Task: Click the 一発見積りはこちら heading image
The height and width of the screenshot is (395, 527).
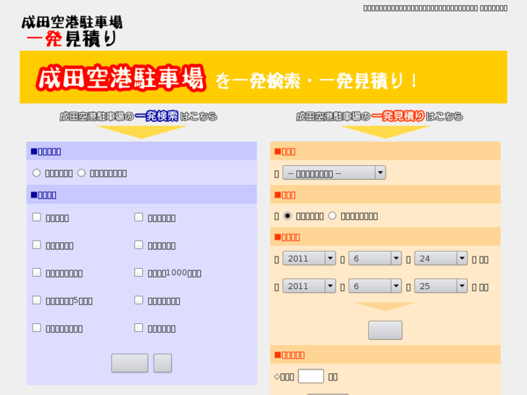Action: pyautogui.click(x=379, y=116)
